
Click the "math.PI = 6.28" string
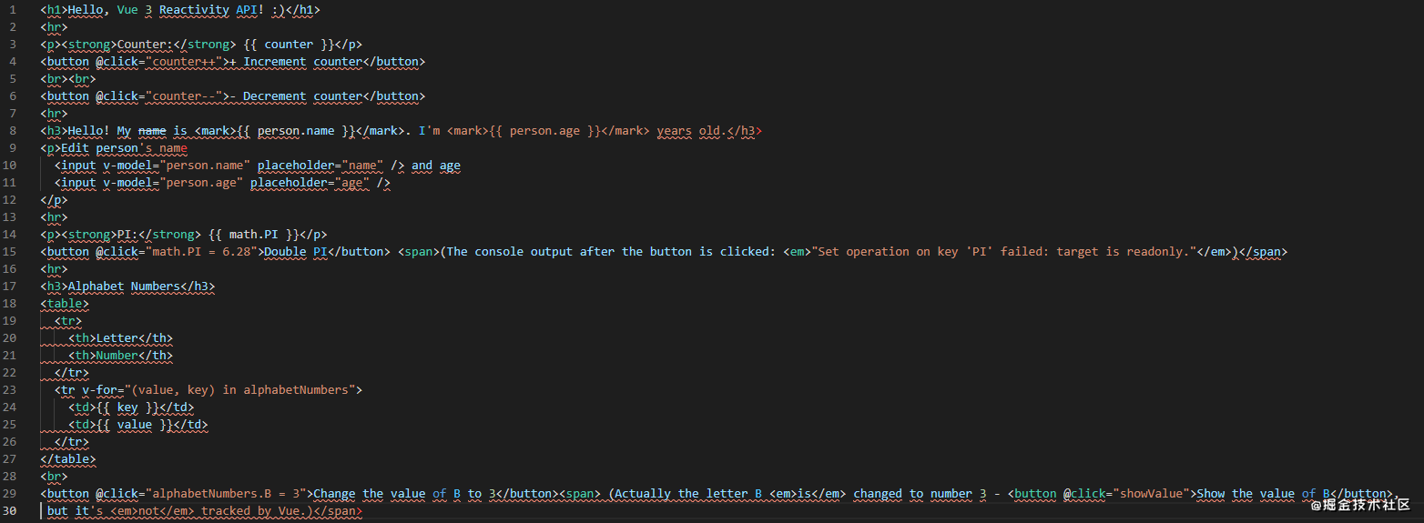(x=204, y=252)
